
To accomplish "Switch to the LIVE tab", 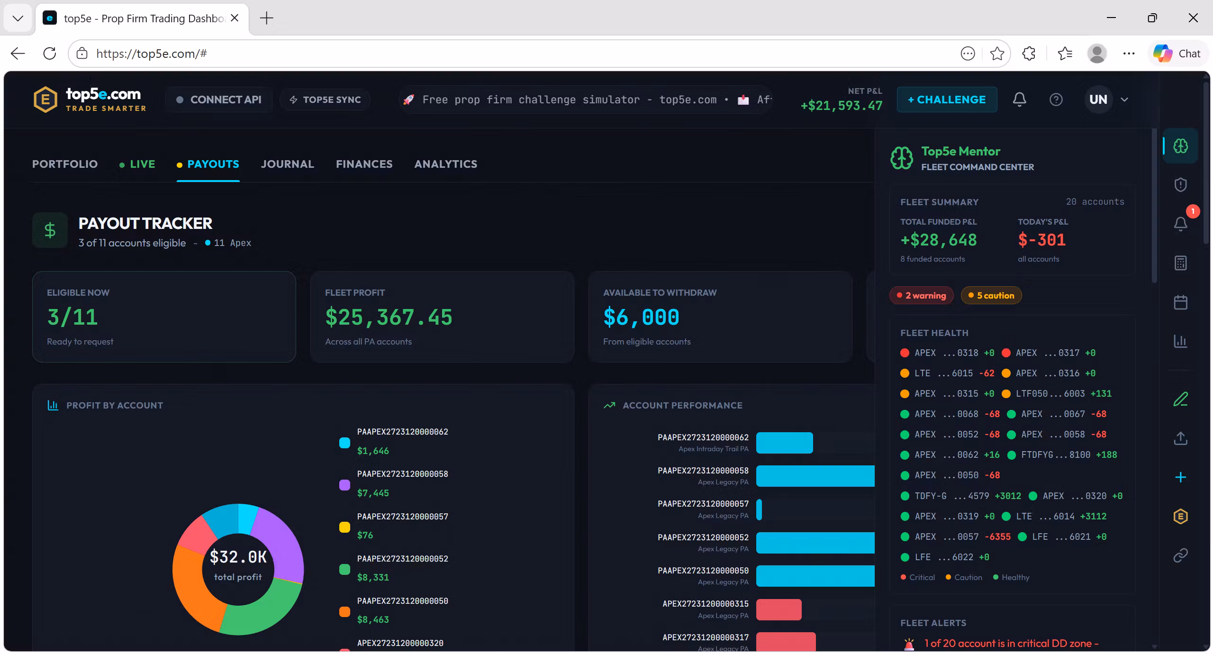I will 137,164.
